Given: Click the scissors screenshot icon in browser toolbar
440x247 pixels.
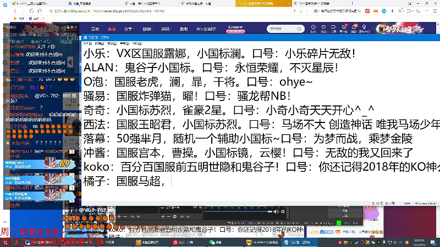Looking at the screenshot, I should click(401, 11).
